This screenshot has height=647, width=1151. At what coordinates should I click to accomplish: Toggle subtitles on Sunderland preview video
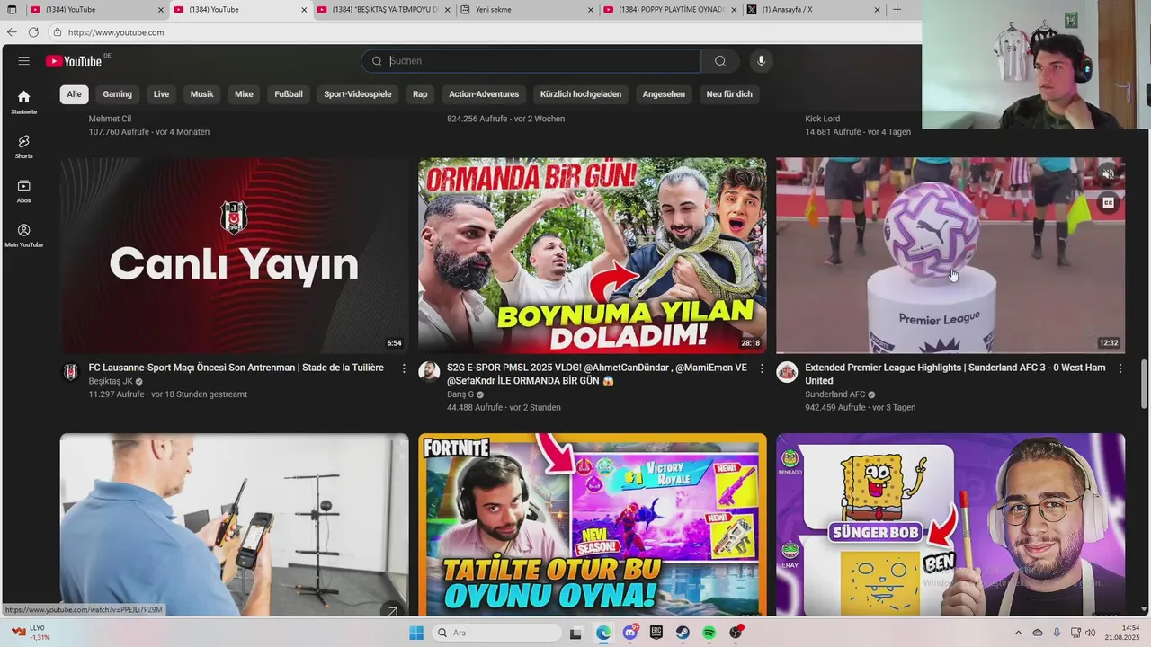(x=1108, y=203)
